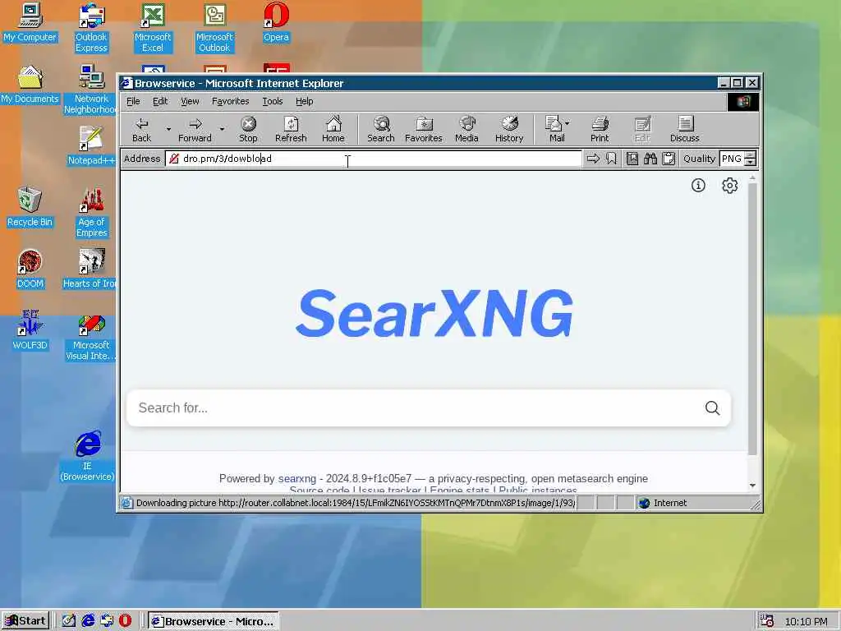Click the bookmark ribbon icon
Image resolution: width=841 pixels, height=631 pixels.
611,159
